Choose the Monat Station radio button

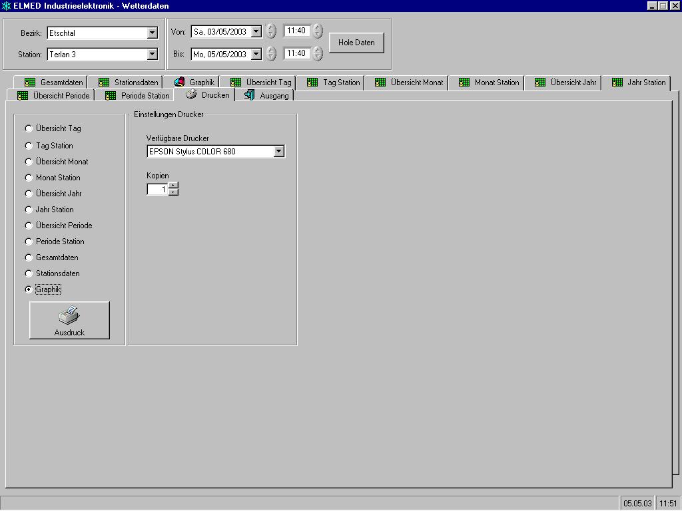(29, 178)
